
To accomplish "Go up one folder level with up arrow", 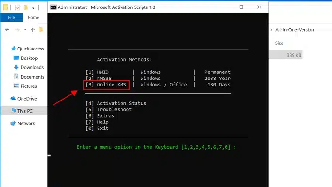I will pos(33,29).
